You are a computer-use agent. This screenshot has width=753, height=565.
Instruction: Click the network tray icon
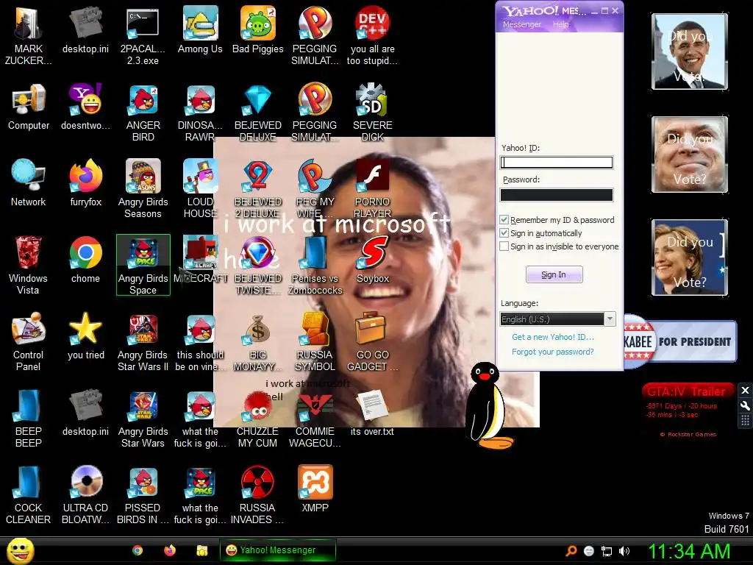click(x=607, y=551)
